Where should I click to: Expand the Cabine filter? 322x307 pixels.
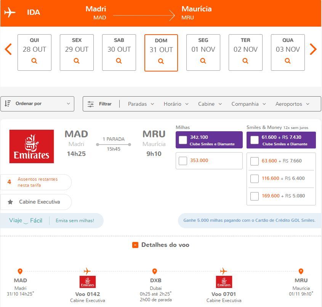[210, 104]
